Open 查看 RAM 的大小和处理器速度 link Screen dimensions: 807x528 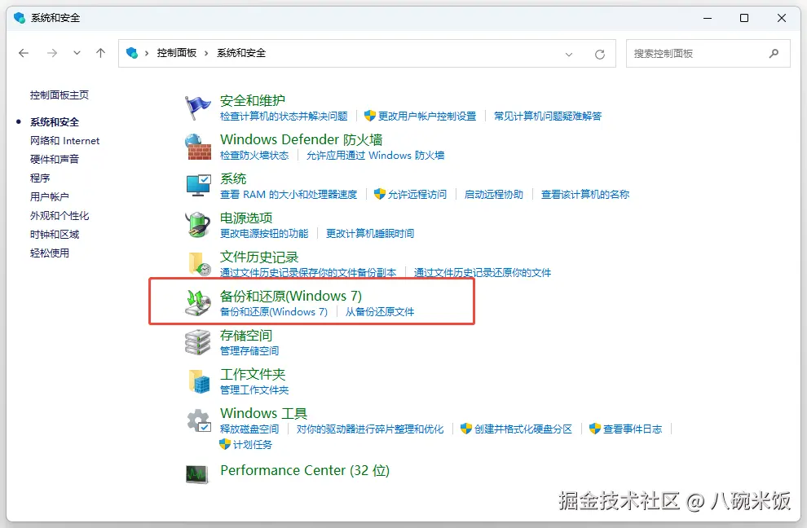(289, 195)
